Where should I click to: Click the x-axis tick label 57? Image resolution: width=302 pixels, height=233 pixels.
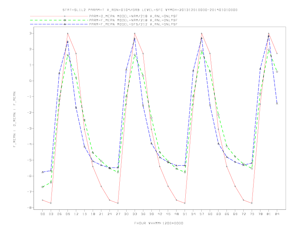coord(202,214)
